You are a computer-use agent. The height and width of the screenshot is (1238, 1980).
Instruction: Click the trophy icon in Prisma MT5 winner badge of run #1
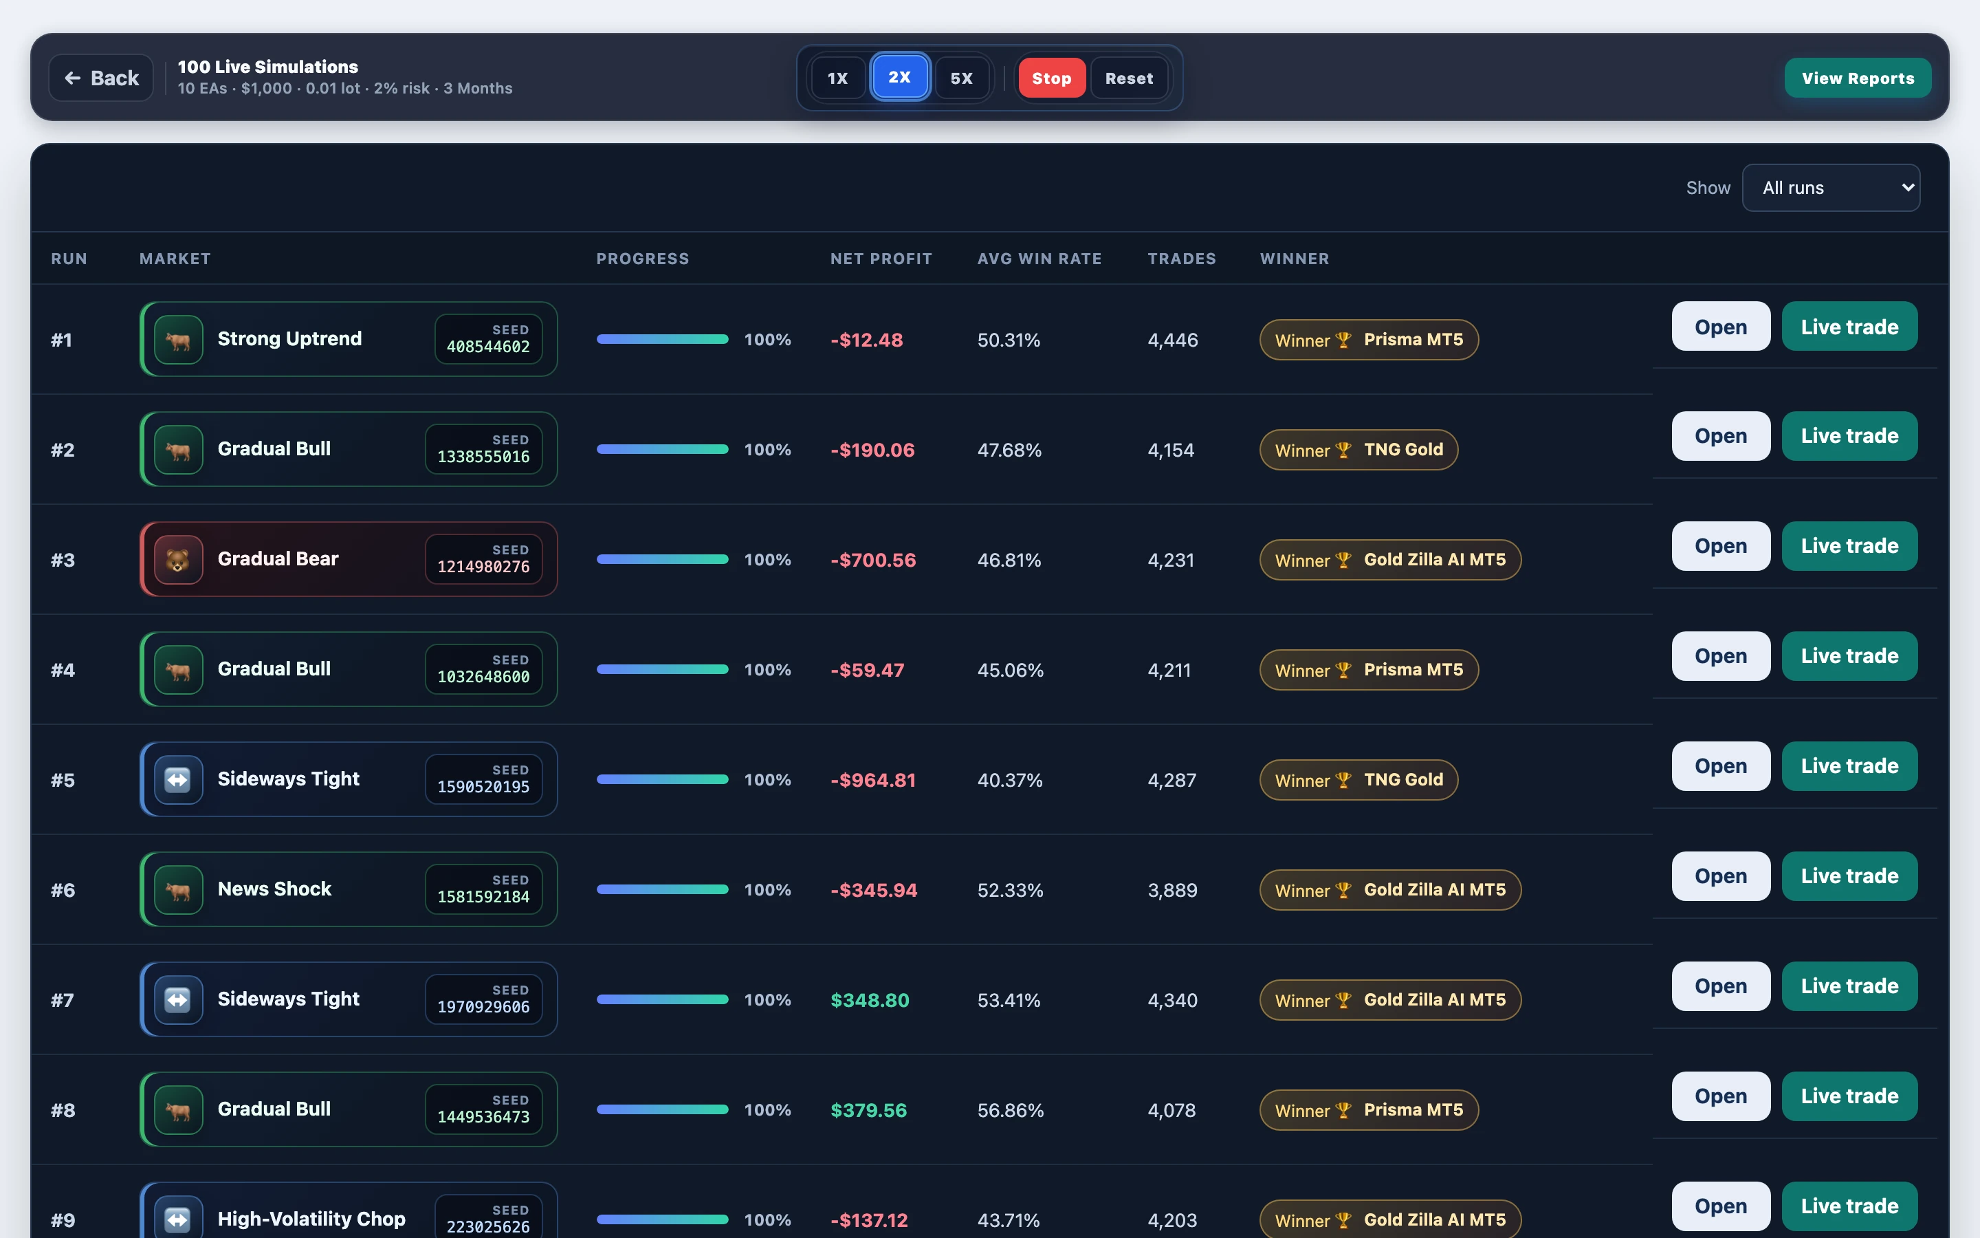click(1343, 340)
